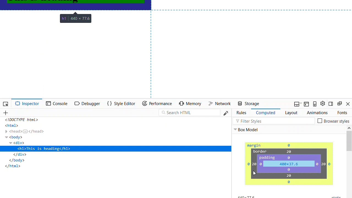
Task: Open the Storage tab
Action: 248,104
